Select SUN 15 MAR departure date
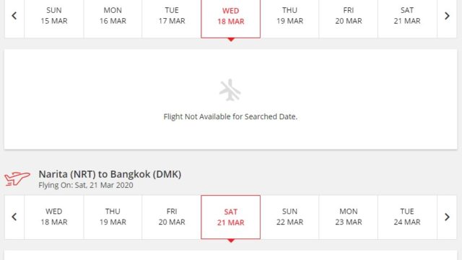 pyautogui.click(x=54, y=16)
